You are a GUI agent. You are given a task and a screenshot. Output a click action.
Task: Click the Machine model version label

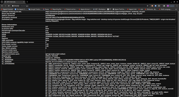[x=10, y=52]
